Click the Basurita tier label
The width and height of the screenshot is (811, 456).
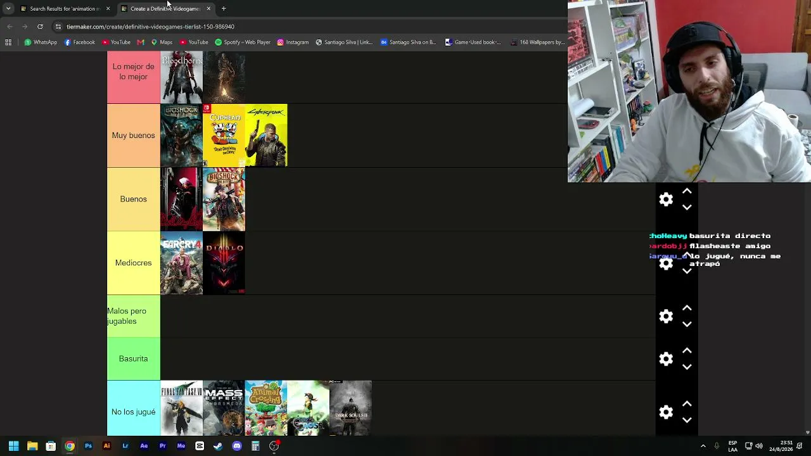point(133,358)
